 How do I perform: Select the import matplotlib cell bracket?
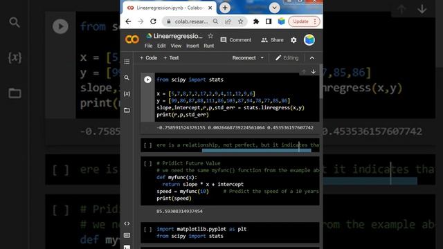coord(147,229)
